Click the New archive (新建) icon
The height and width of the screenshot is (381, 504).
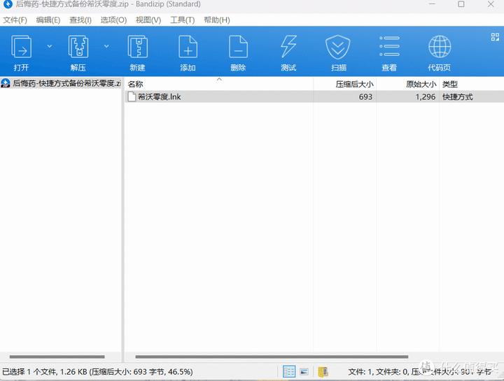(x=138, y=47)
